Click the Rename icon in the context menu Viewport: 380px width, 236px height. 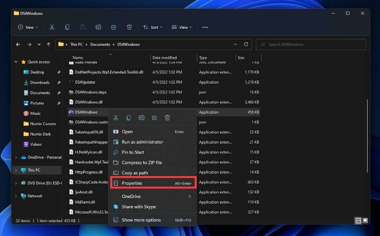pos(141,118)
